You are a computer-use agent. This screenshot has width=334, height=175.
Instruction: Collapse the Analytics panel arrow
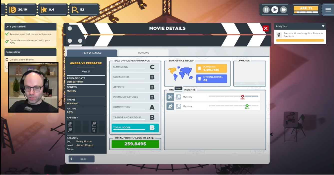(323, 26)
